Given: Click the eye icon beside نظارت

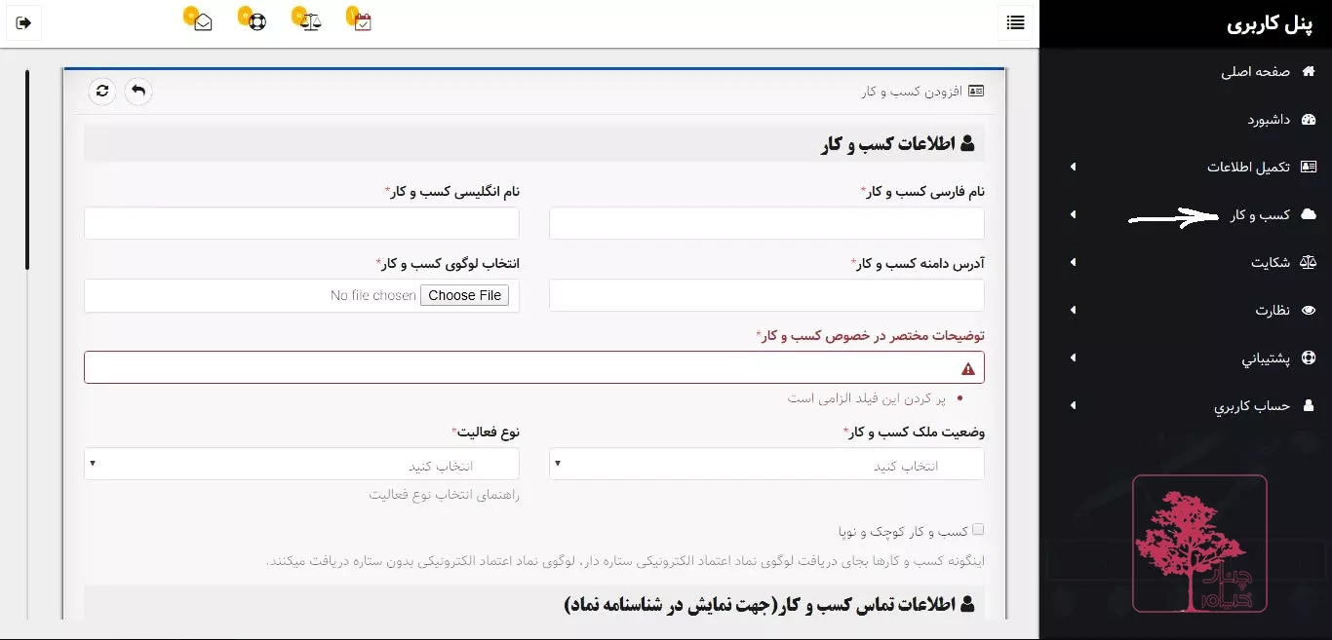Looking at the screenshot, I should tap(1309, 310).
